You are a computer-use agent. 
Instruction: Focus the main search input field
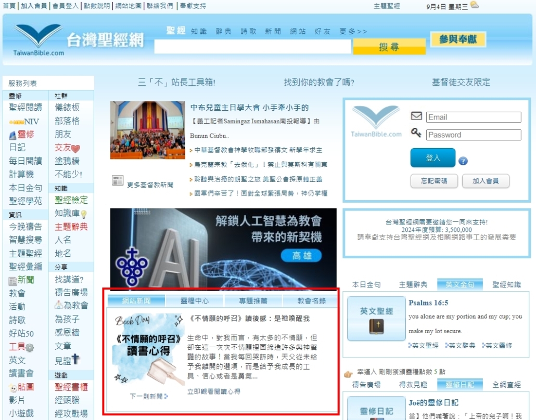point(252,46)
